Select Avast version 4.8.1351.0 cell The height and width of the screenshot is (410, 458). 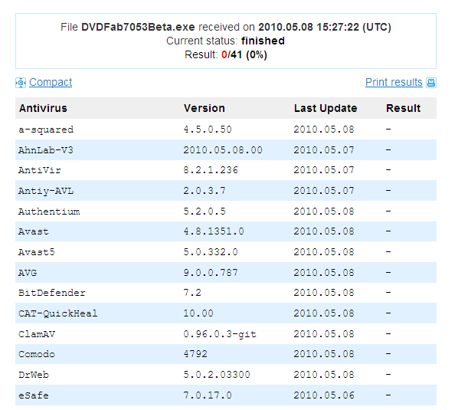214,231
